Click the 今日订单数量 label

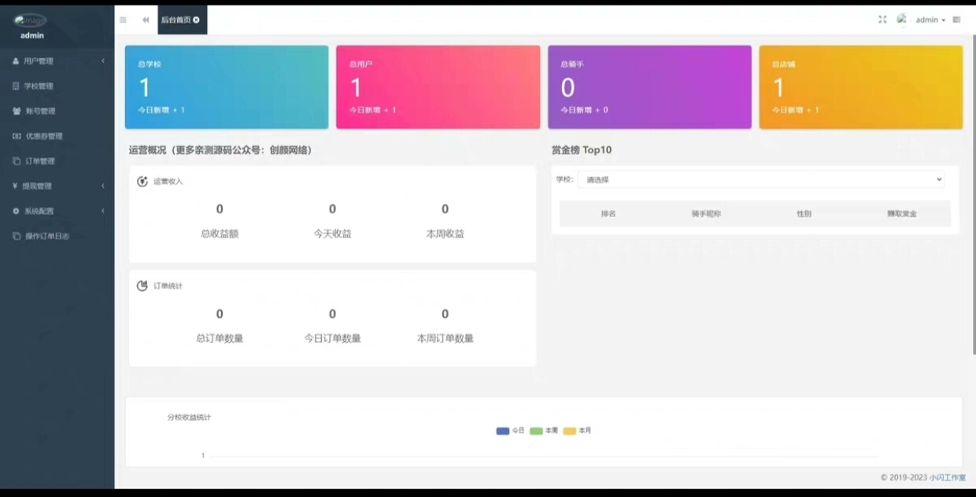coord(332,338)
